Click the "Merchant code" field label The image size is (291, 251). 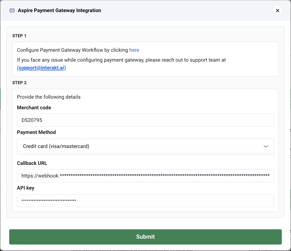pos(34,107)
